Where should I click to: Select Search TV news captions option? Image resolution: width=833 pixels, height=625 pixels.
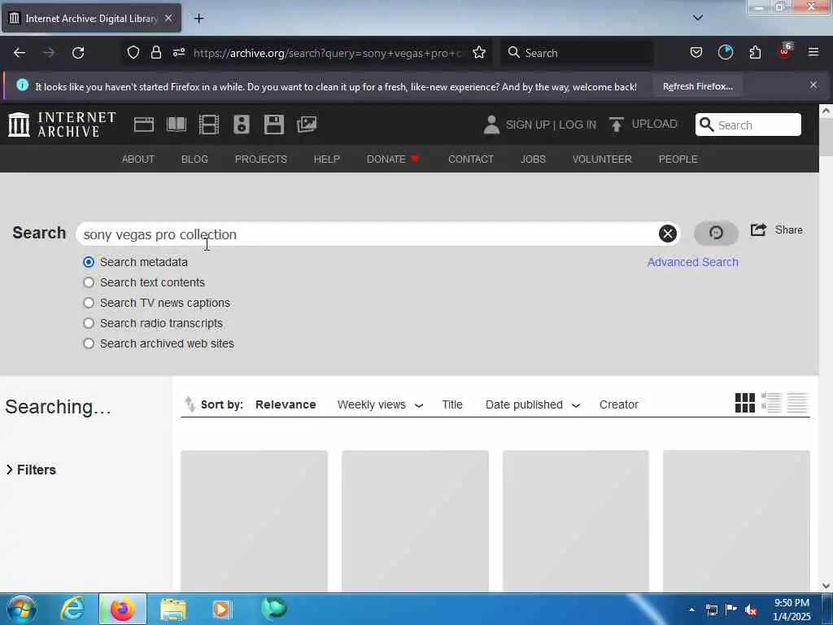tap(89, 303)
